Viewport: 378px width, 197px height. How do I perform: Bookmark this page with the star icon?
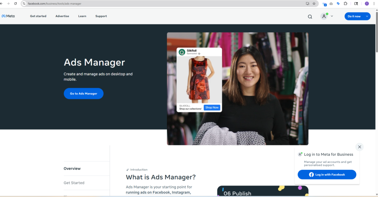(x=314, y=4)
